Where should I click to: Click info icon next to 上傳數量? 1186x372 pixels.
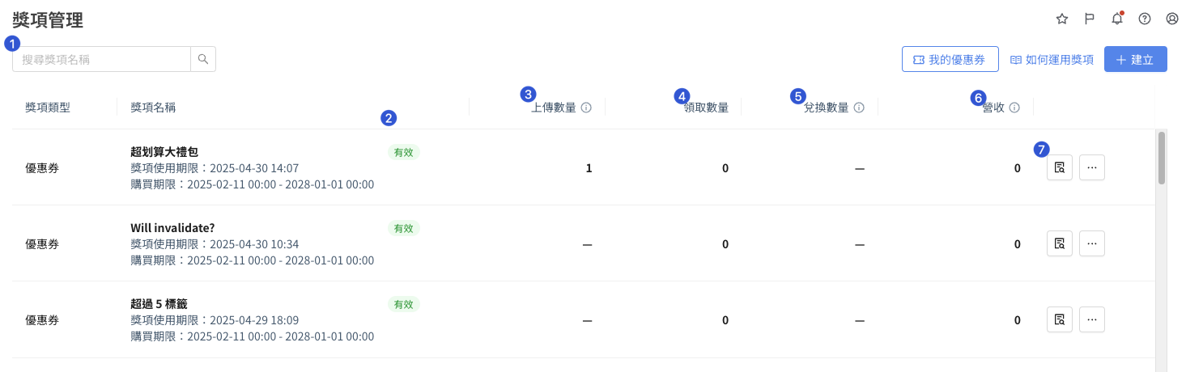point(586,108)
